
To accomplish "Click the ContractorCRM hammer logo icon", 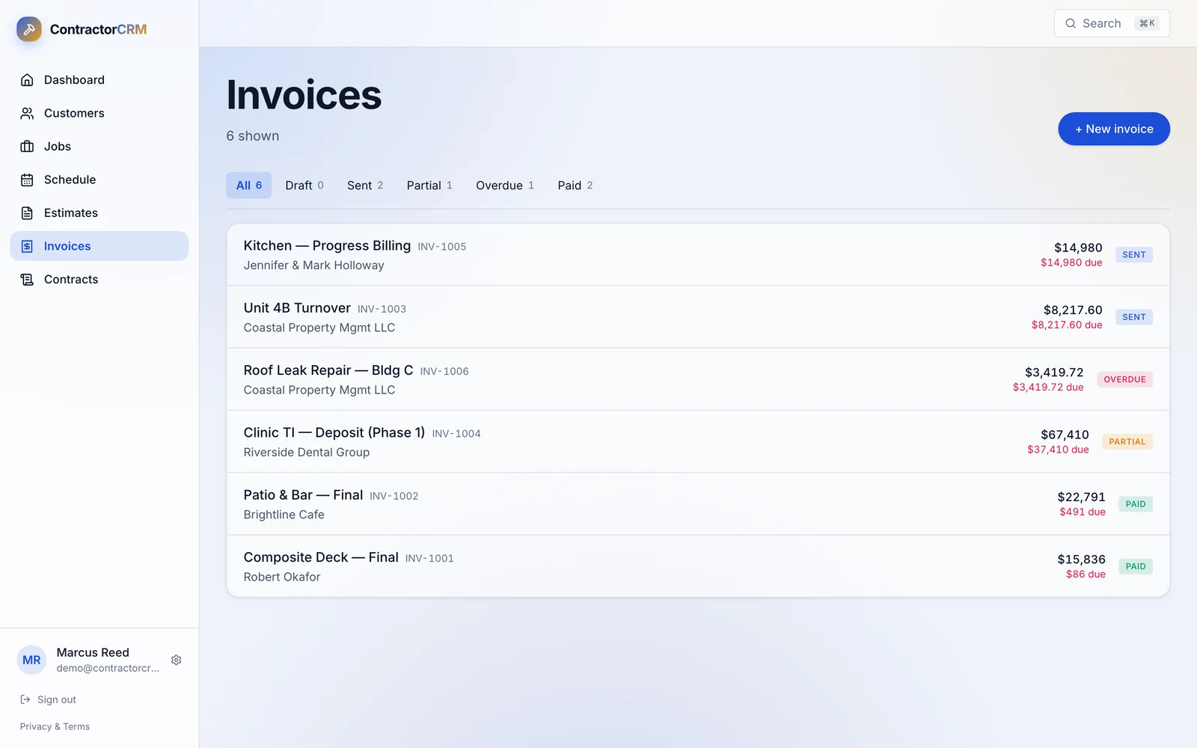I will 29,29.
